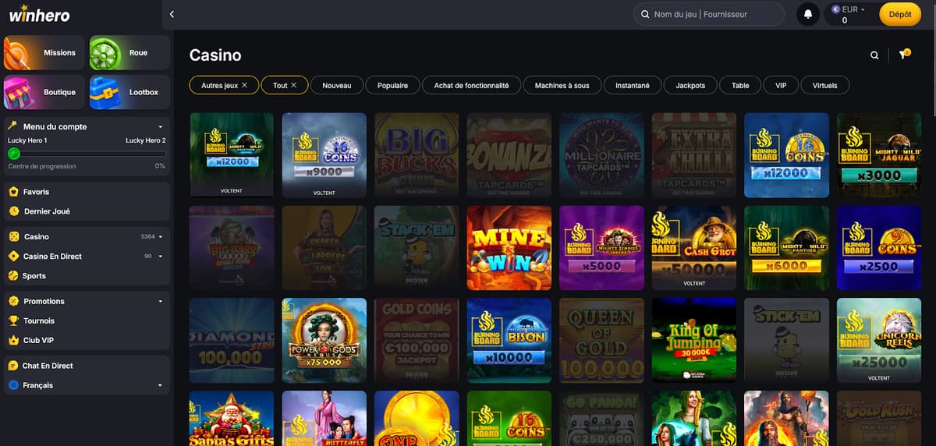Open the Roue wheel tile
Screen dimensions: 936x446
click(129, 52)
